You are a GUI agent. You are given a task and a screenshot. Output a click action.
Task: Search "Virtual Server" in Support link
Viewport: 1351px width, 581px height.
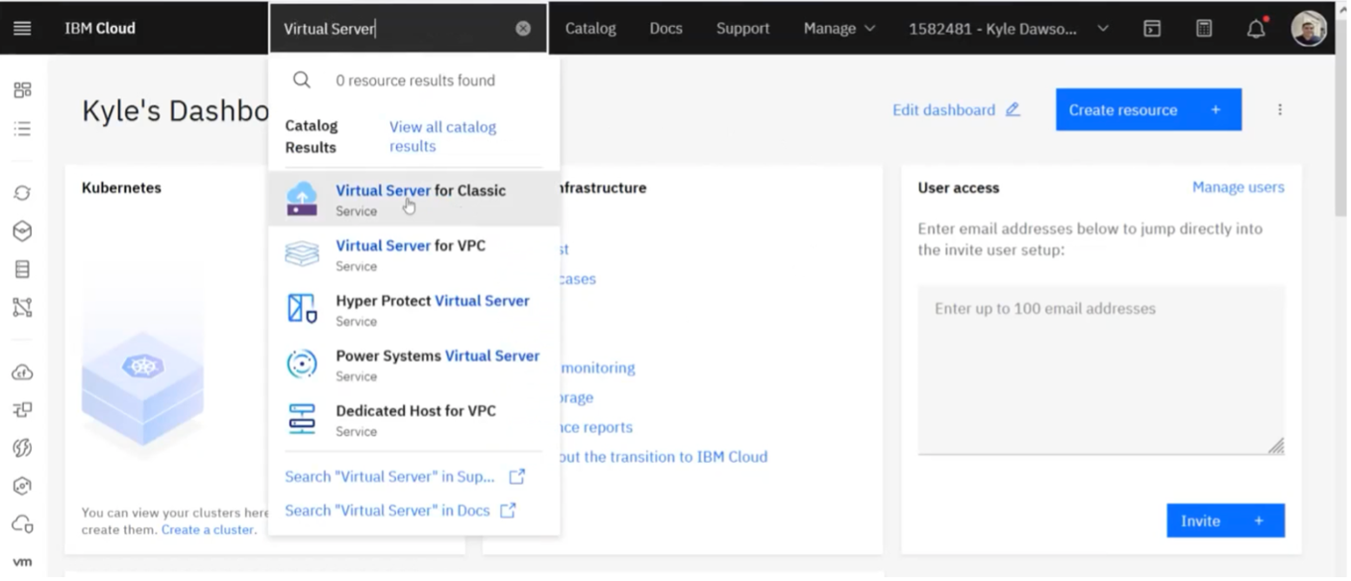(x=405, y=476)
